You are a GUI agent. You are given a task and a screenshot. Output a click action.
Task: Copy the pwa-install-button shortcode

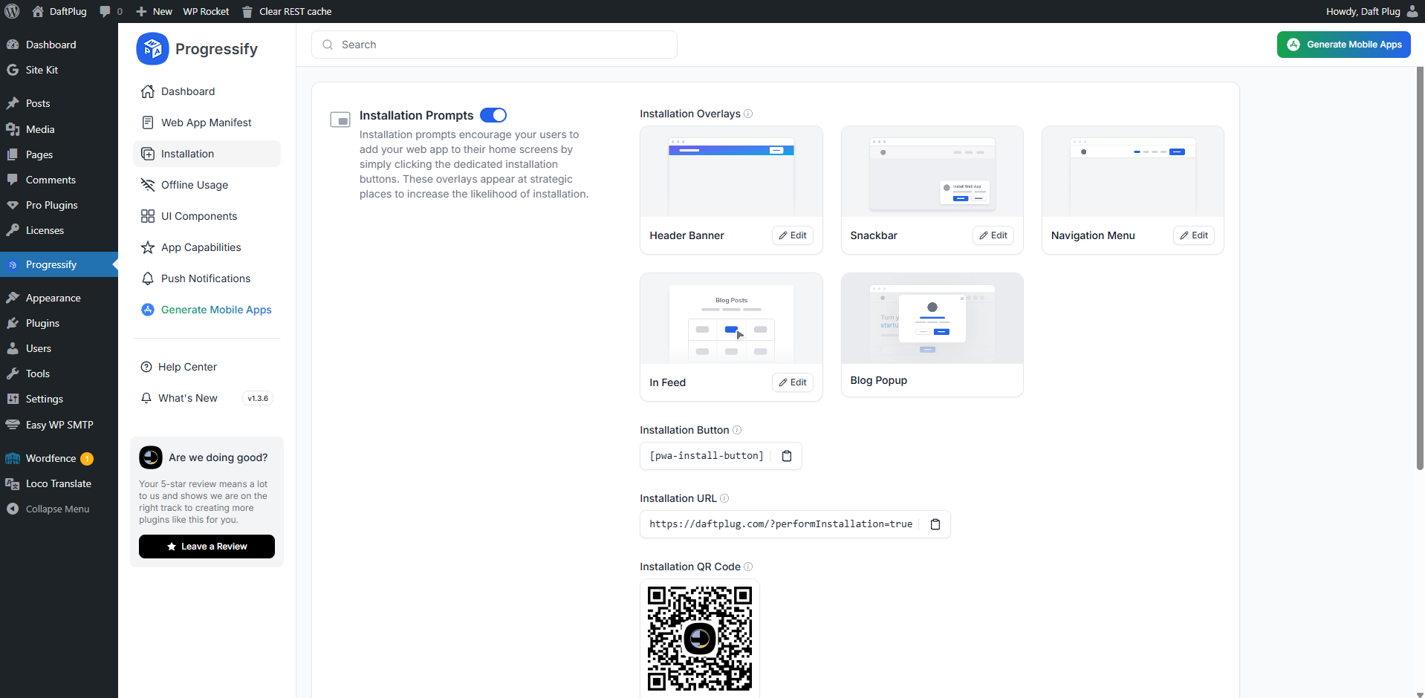pyautogui.click(x=787, y=456)
